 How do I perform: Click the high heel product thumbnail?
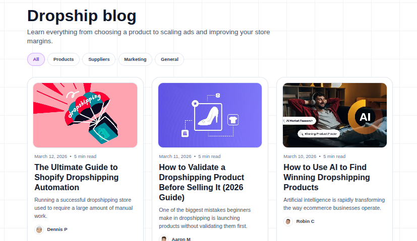[x=210, y=115]
